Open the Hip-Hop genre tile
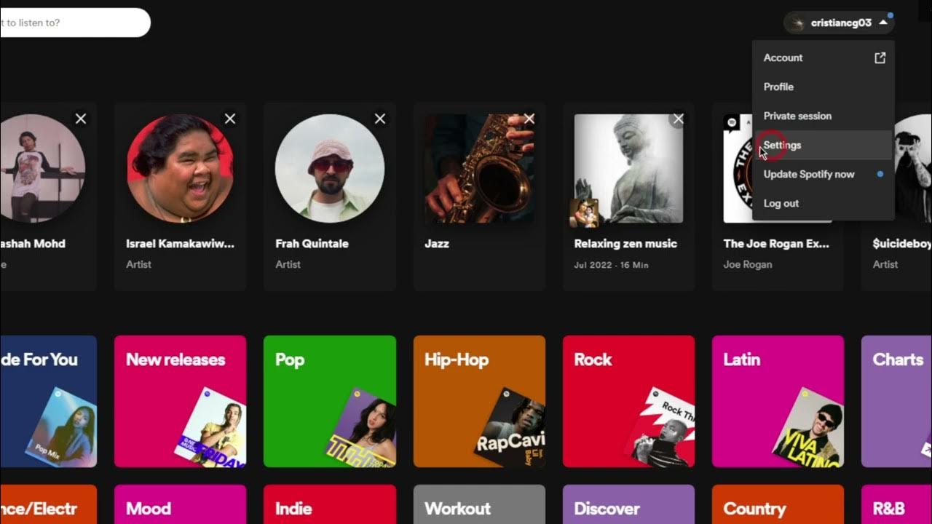The image size is (932, 524). [479, 401]
